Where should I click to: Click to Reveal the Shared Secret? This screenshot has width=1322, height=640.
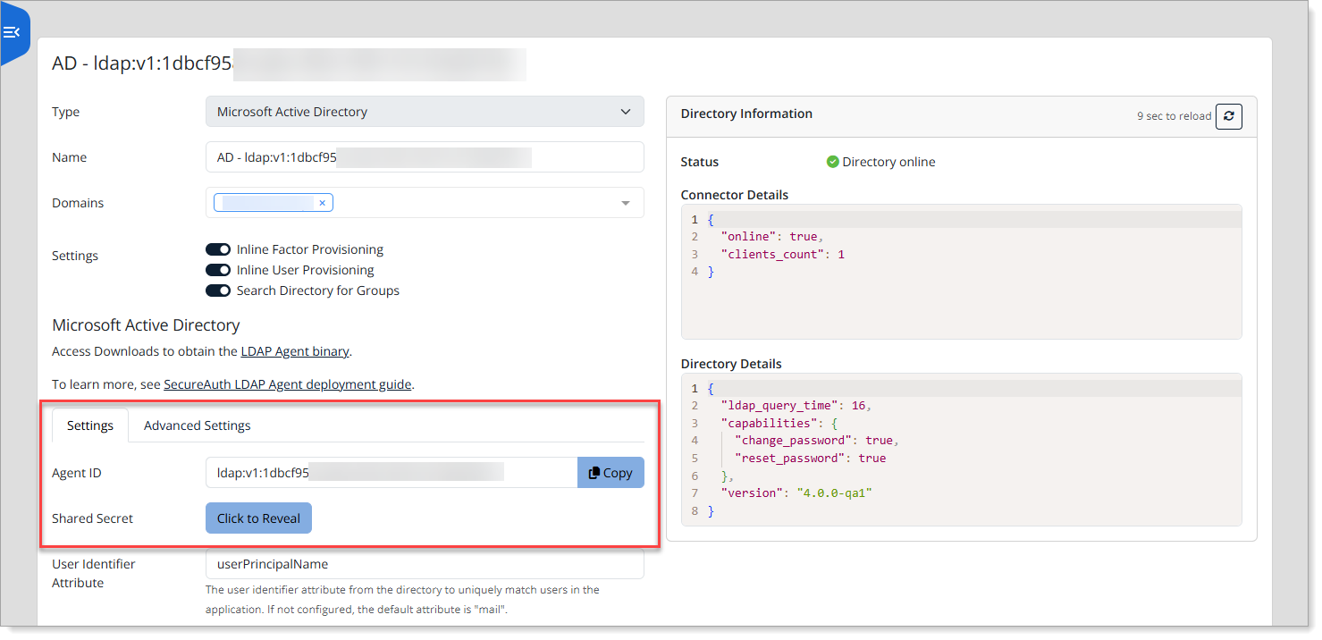(x=258, y=518)
